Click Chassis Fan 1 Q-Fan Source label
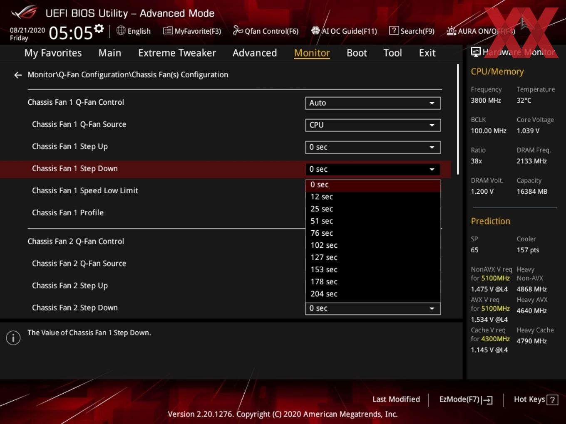 (x=79, y=124)
